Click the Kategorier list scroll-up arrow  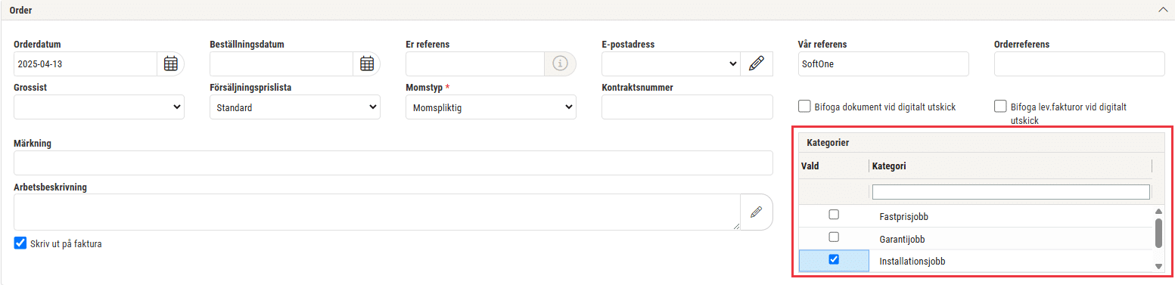coord(1158,212)
